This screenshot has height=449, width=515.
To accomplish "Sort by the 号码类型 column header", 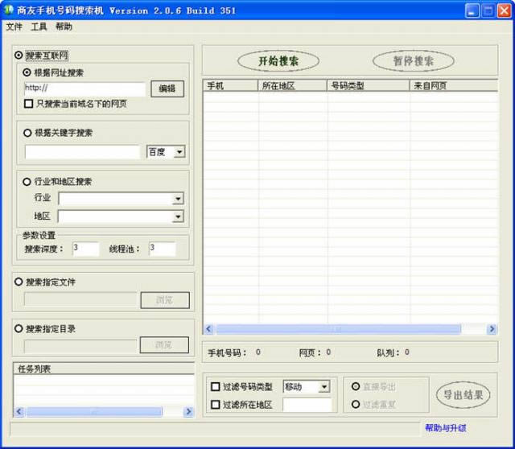I will pyautogui.click(x=369, y=86).
